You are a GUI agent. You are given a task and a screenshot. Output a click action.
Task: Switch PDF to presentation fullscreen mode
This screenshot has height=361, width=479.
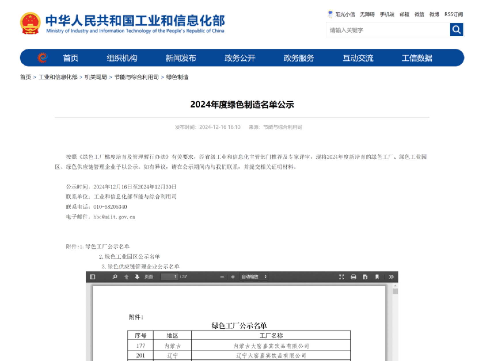tap(342, 277)
